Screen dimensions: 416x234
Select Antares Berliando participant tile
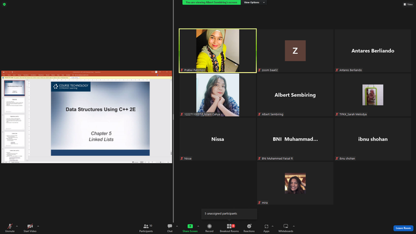[x=372, y=51]
